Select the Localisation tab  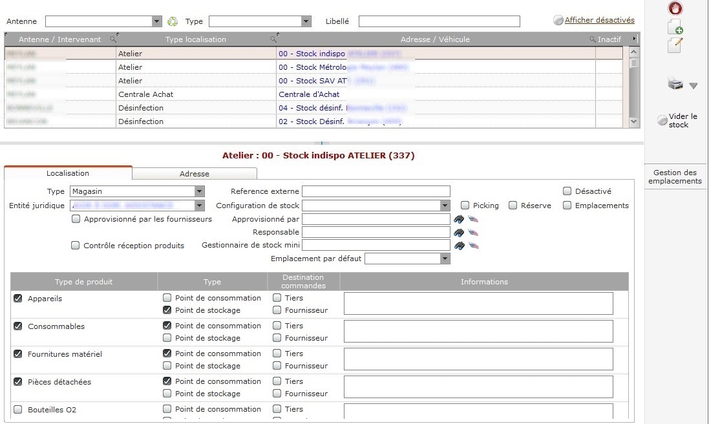pyautogui.click(x=68, y=173)
